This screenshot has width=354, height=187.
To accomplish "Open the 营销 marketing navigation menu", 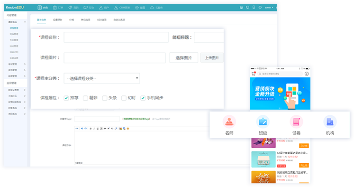I will pyautogui.click(x=73, y=8).
